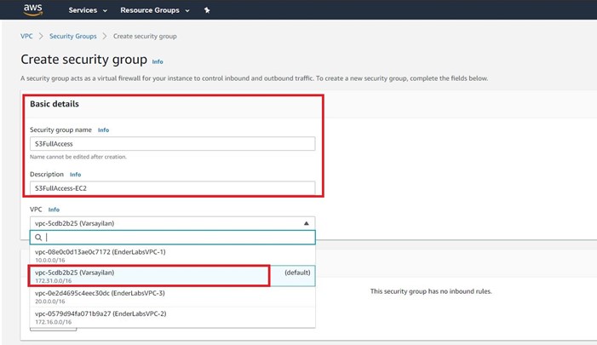This screenshot has width=597, height=345.
Task: Go to VPC breadcrumb link
Action: pyautogui.click(x=26, y=36)
